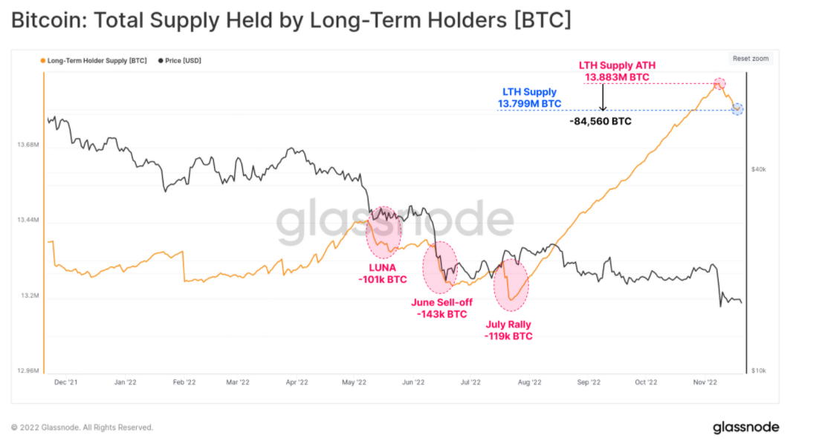
Task: Click the Reset zoom button
Action: click(751, 59)
